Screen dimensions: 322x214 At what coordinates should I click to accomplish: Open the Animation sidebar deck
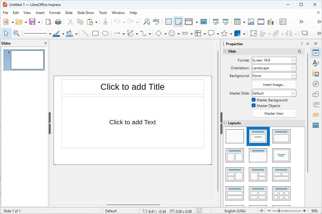[316, 115]
